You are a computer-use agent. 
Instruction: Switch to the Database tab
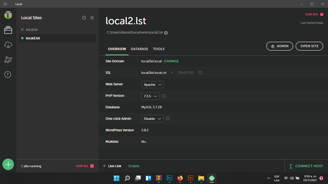[x=139, y=49]
